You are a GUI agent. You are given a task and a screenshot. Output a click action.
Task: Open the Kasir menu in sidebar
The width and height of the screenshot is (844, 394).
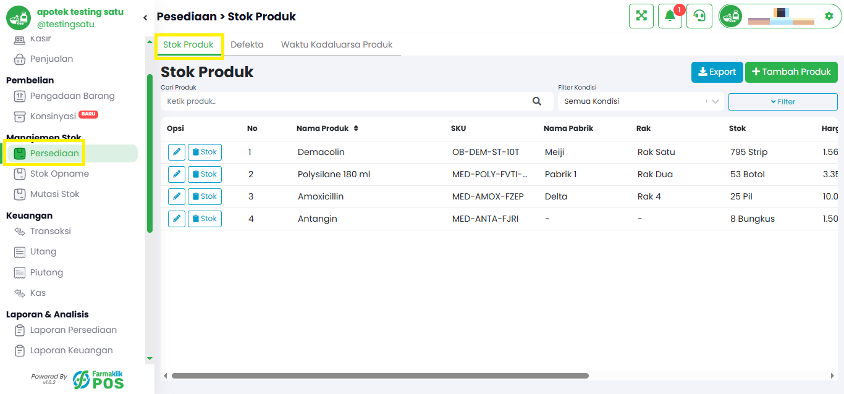point(41,39)
